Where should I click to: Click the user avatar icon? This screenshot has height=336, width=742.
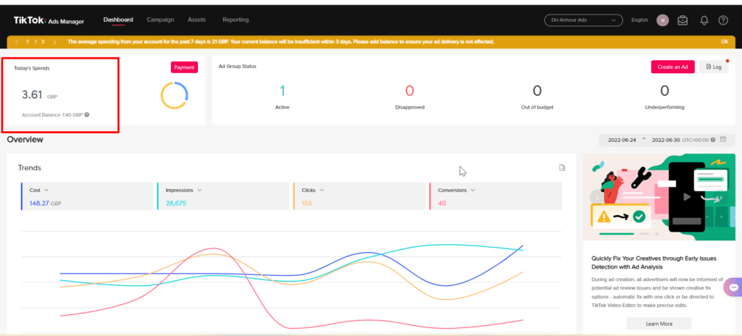click(x=662, y=20)
